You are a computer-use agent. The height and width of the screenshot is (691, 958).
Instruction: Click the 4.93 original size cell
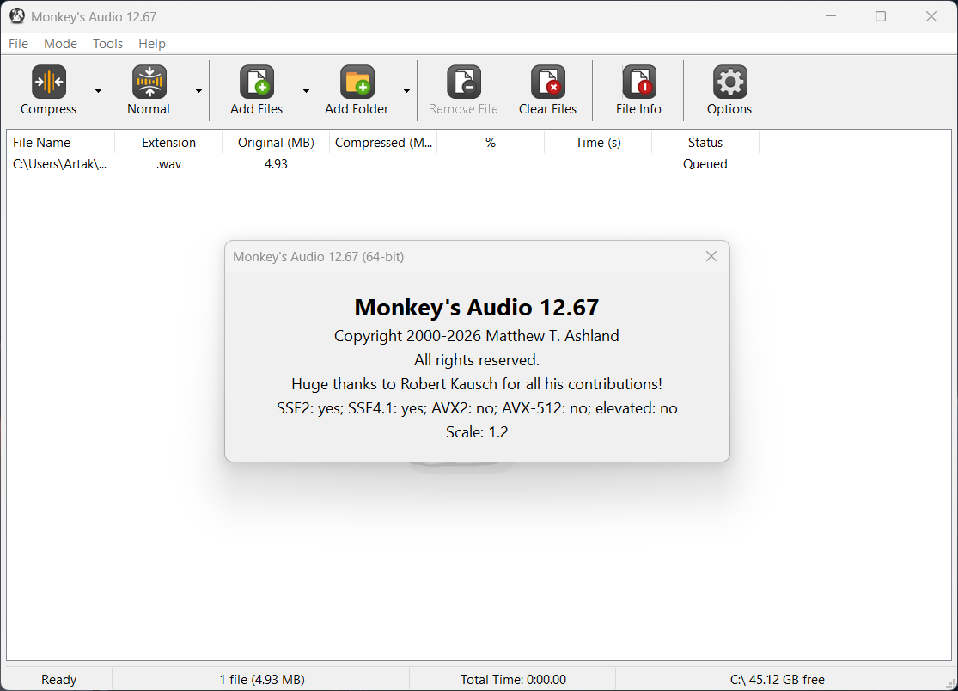pyautogui.click(x=276, y=164)
